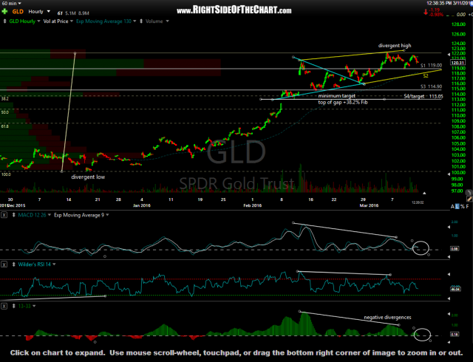
Task: Click the lower triangle on the 13-33 axis
Action: pos(449,342)
